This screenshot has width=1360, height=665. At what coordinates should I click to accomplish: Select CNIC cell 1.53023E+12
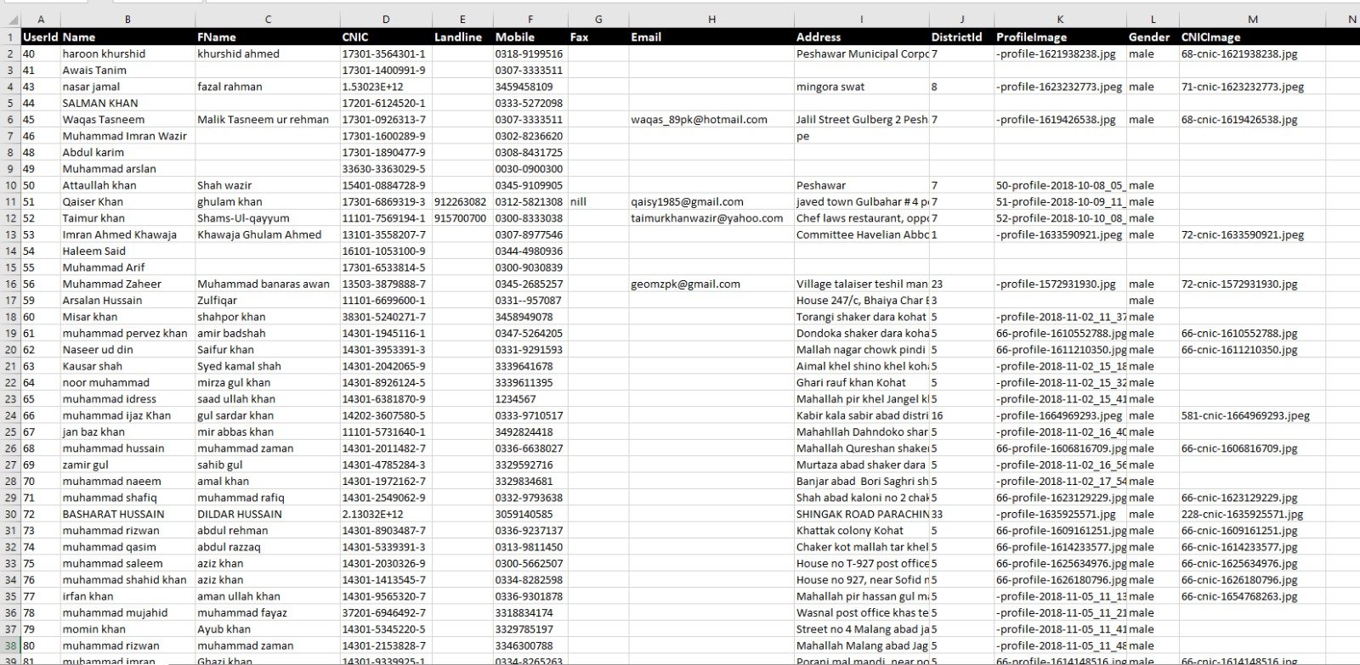tap(385, 87)
